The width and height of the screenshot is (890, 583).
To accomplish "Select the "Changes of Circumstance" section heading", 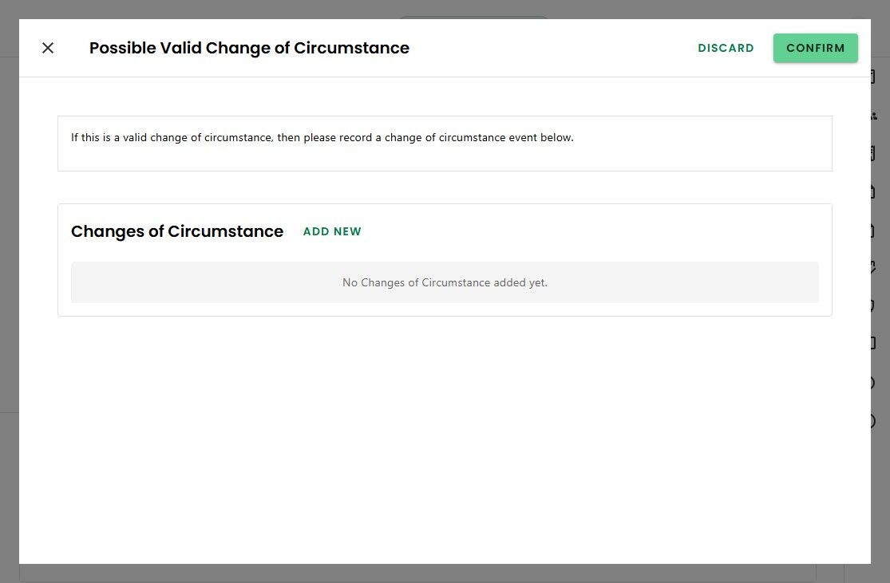I will click(177, 231).
